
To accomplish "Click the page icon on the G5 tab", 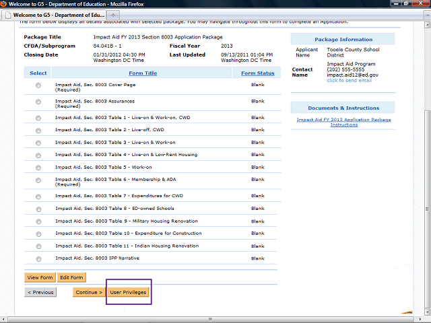I will click(x=8, y=15).
